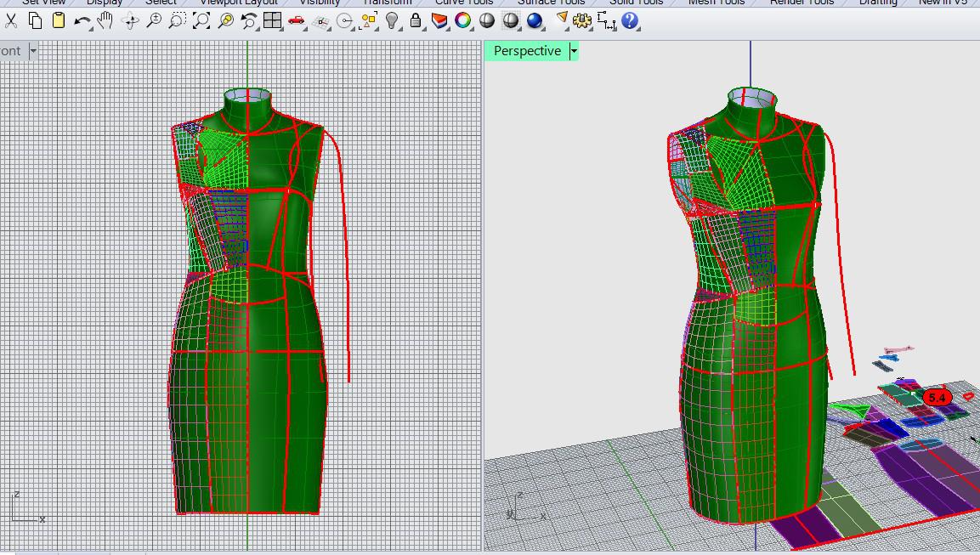Open the Front viewport dropdown arrow

[33, 51]
